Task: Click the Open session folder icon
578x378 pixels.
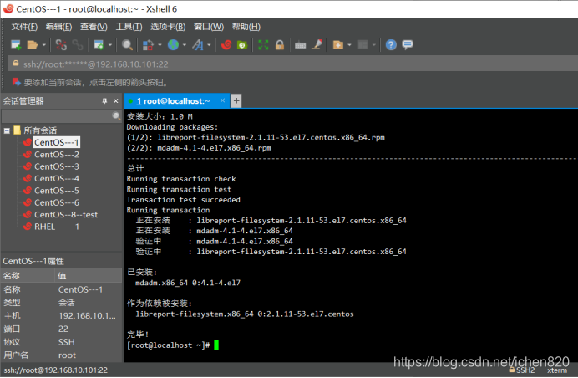Action: [x=33, y=45]
